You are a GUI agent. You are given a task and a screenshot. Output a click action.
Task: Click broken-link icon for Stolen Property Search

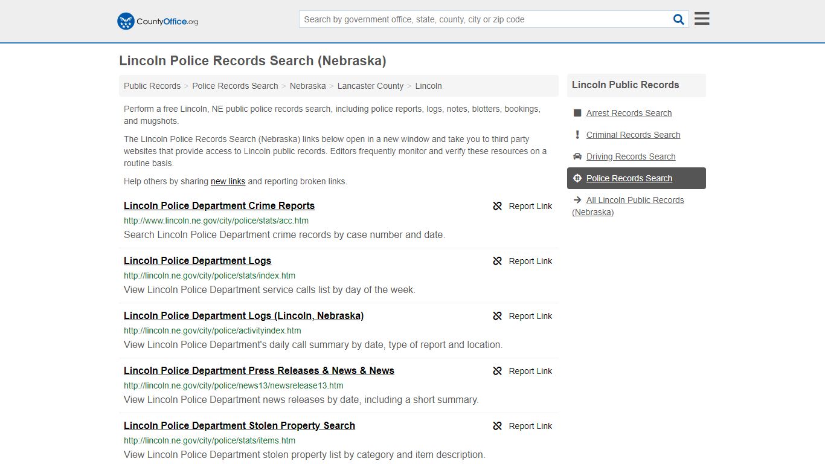coord(498,426)
